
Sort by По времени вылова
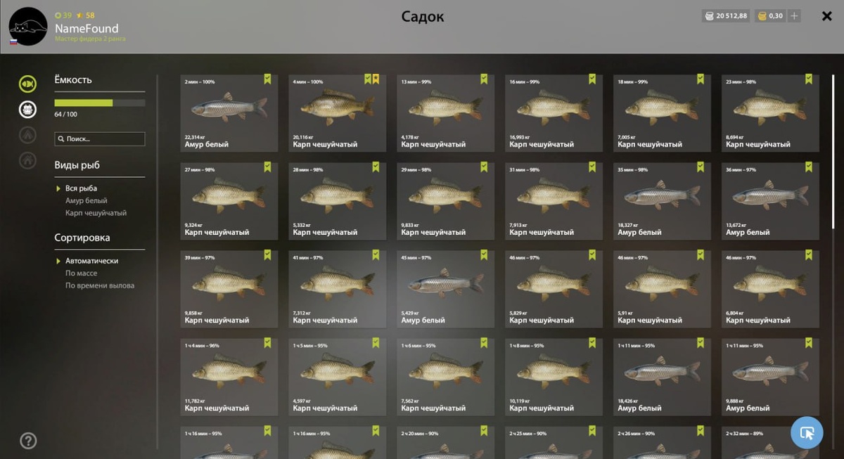(100, 285)
